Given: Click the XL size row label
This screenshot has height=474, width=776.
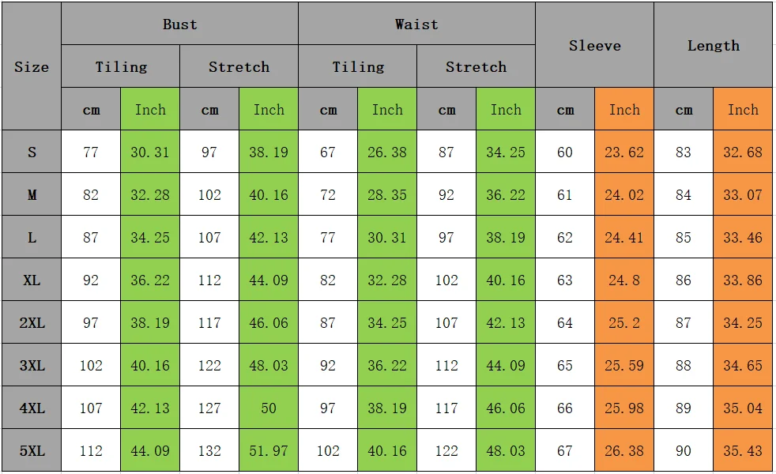Looking at the screenshot, I should (x=32, y=280).
